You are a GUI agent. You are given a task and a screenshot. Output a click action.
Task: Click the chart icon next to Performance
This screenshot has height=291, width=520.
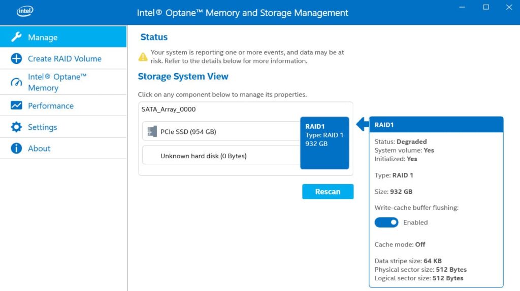(16, 105)
